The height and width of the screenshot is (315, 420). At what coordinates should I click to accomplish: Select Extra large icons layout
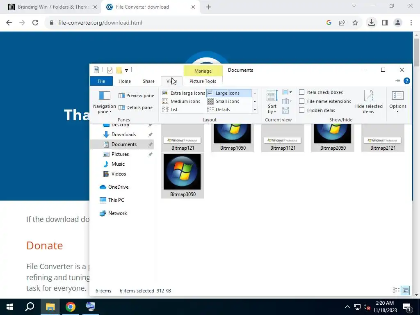pos(184,93)
